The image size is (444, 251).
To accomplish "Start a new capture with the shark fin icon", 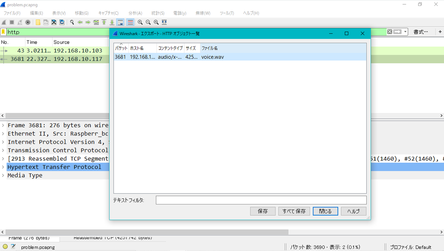I will [4, 22].
